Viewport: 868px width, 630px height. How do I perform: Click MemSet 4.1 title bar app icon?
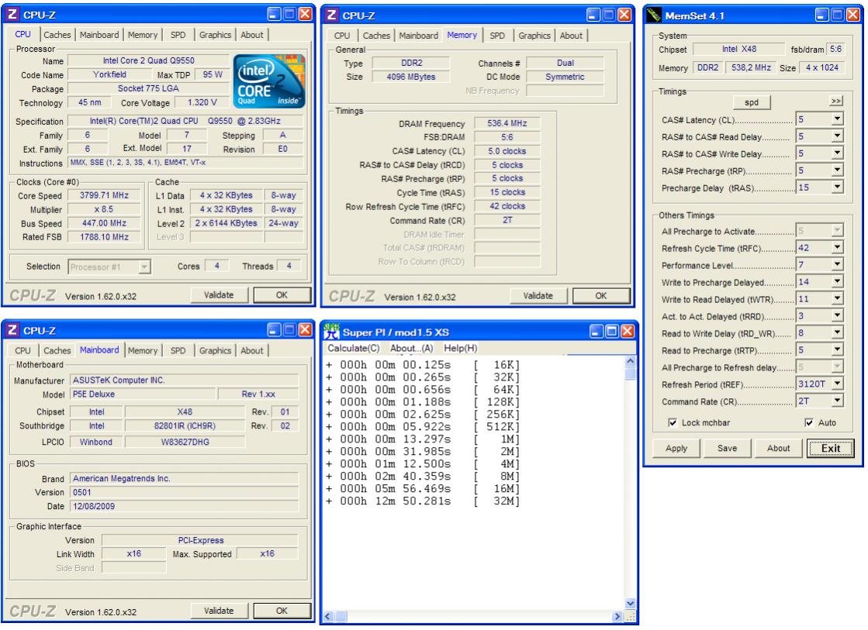point(654,15)
